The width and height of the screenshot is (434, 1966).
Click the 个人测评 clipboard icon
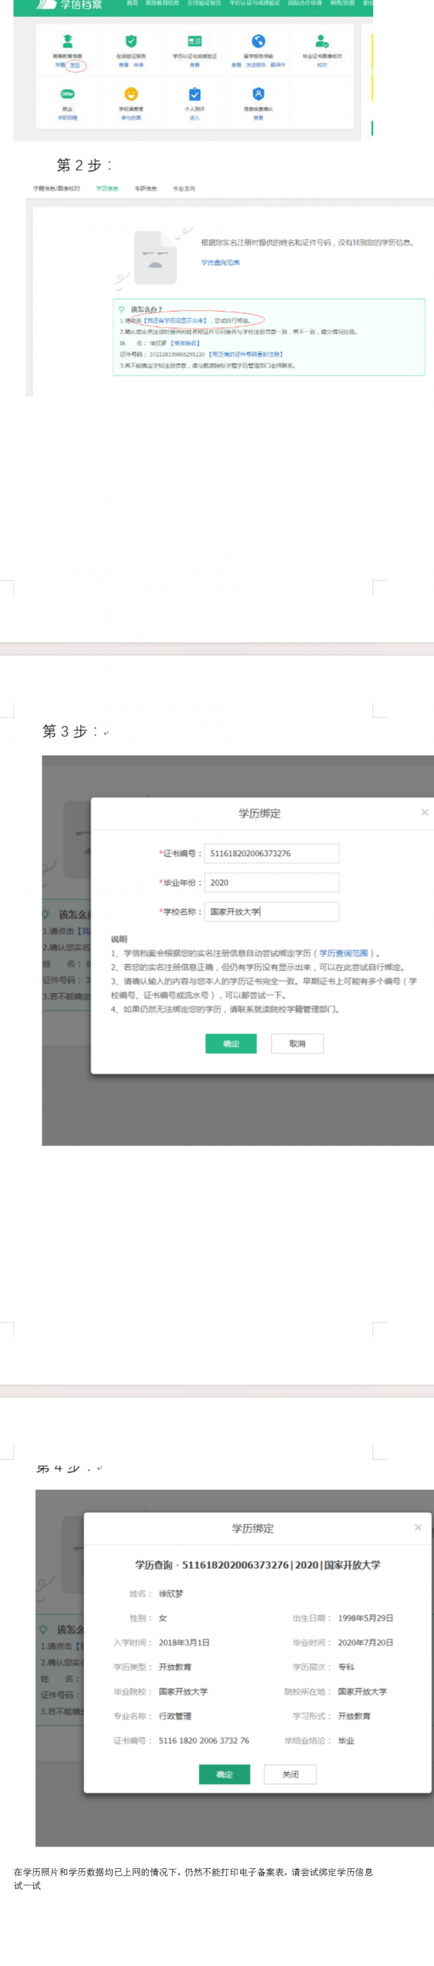(x=195, y=94)
